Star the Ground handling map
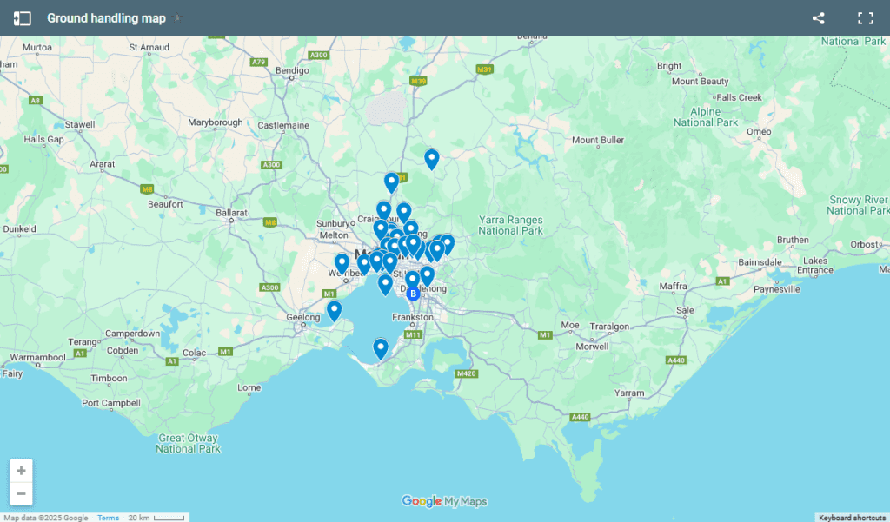Viewport: 890px width, 522px height. point(177,18)
